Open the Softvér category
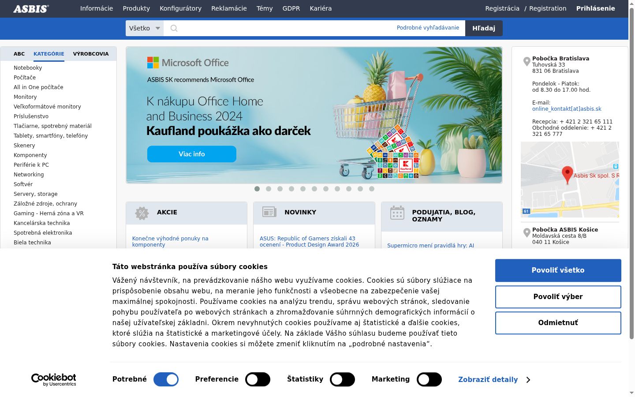This screenshot has width=635, height=397. pos(23,184)
